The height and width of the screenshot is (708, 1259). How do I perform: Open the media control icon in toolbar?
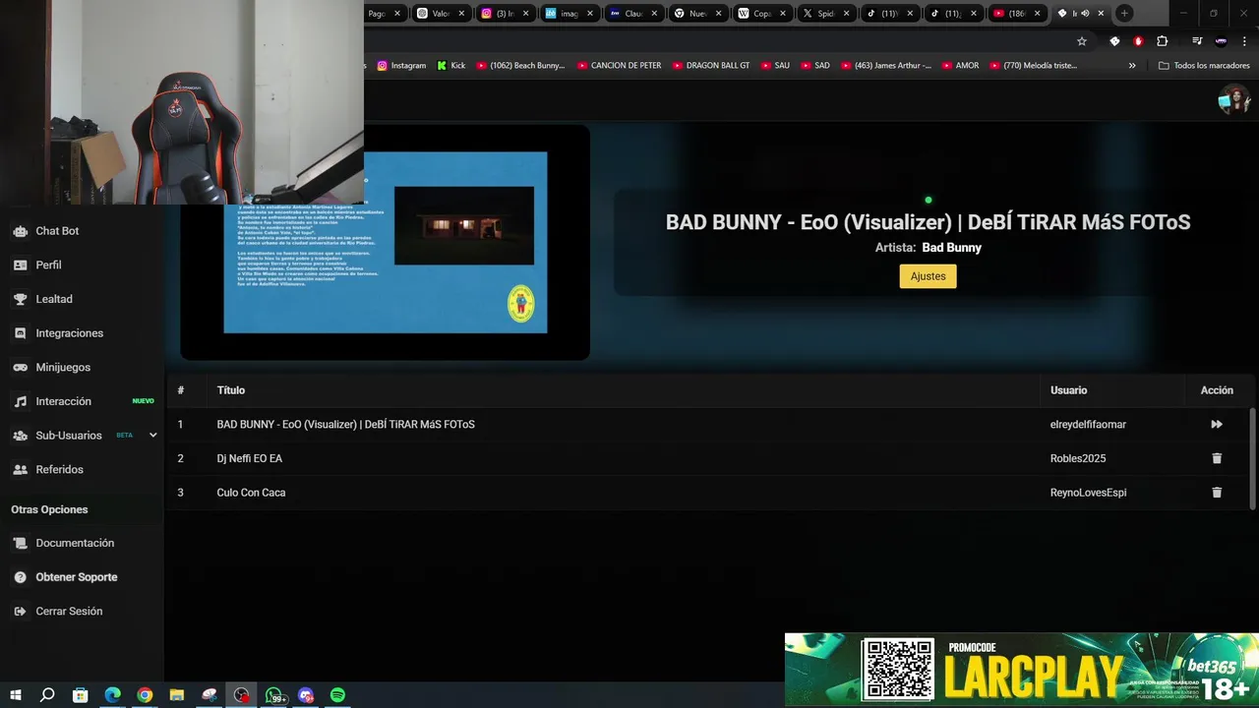pyautogui.click(x=1196, y=41)
